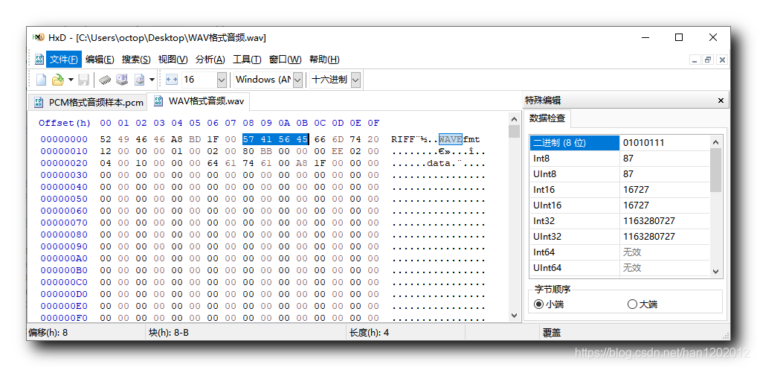
Task: Close the 特殊编辑 panel
Action: [x=721, y=100]
